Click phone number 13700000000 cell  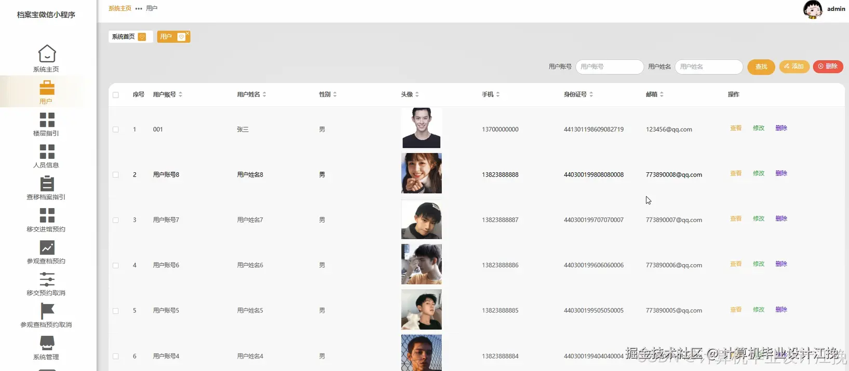(x=500, y=130)
